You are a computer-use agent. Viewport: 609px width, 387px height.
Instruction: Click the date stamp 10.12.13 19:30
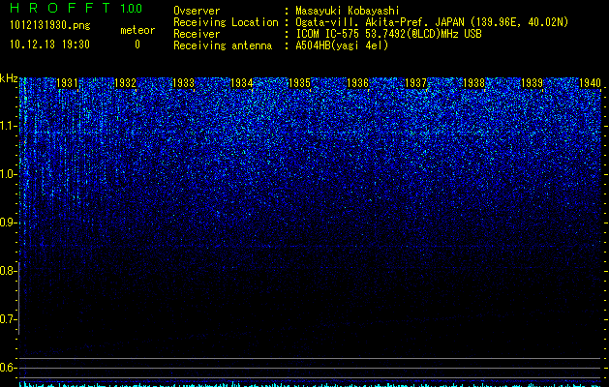49,45
